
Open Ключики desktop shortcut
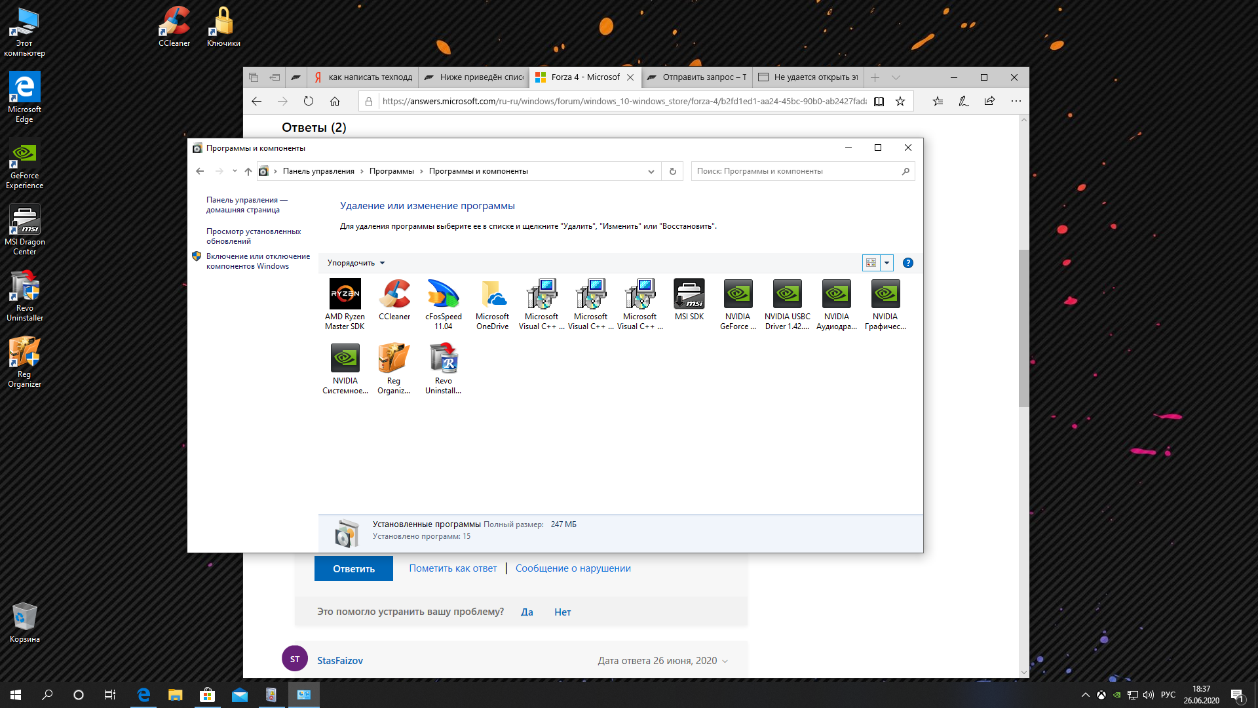(223, 27)
